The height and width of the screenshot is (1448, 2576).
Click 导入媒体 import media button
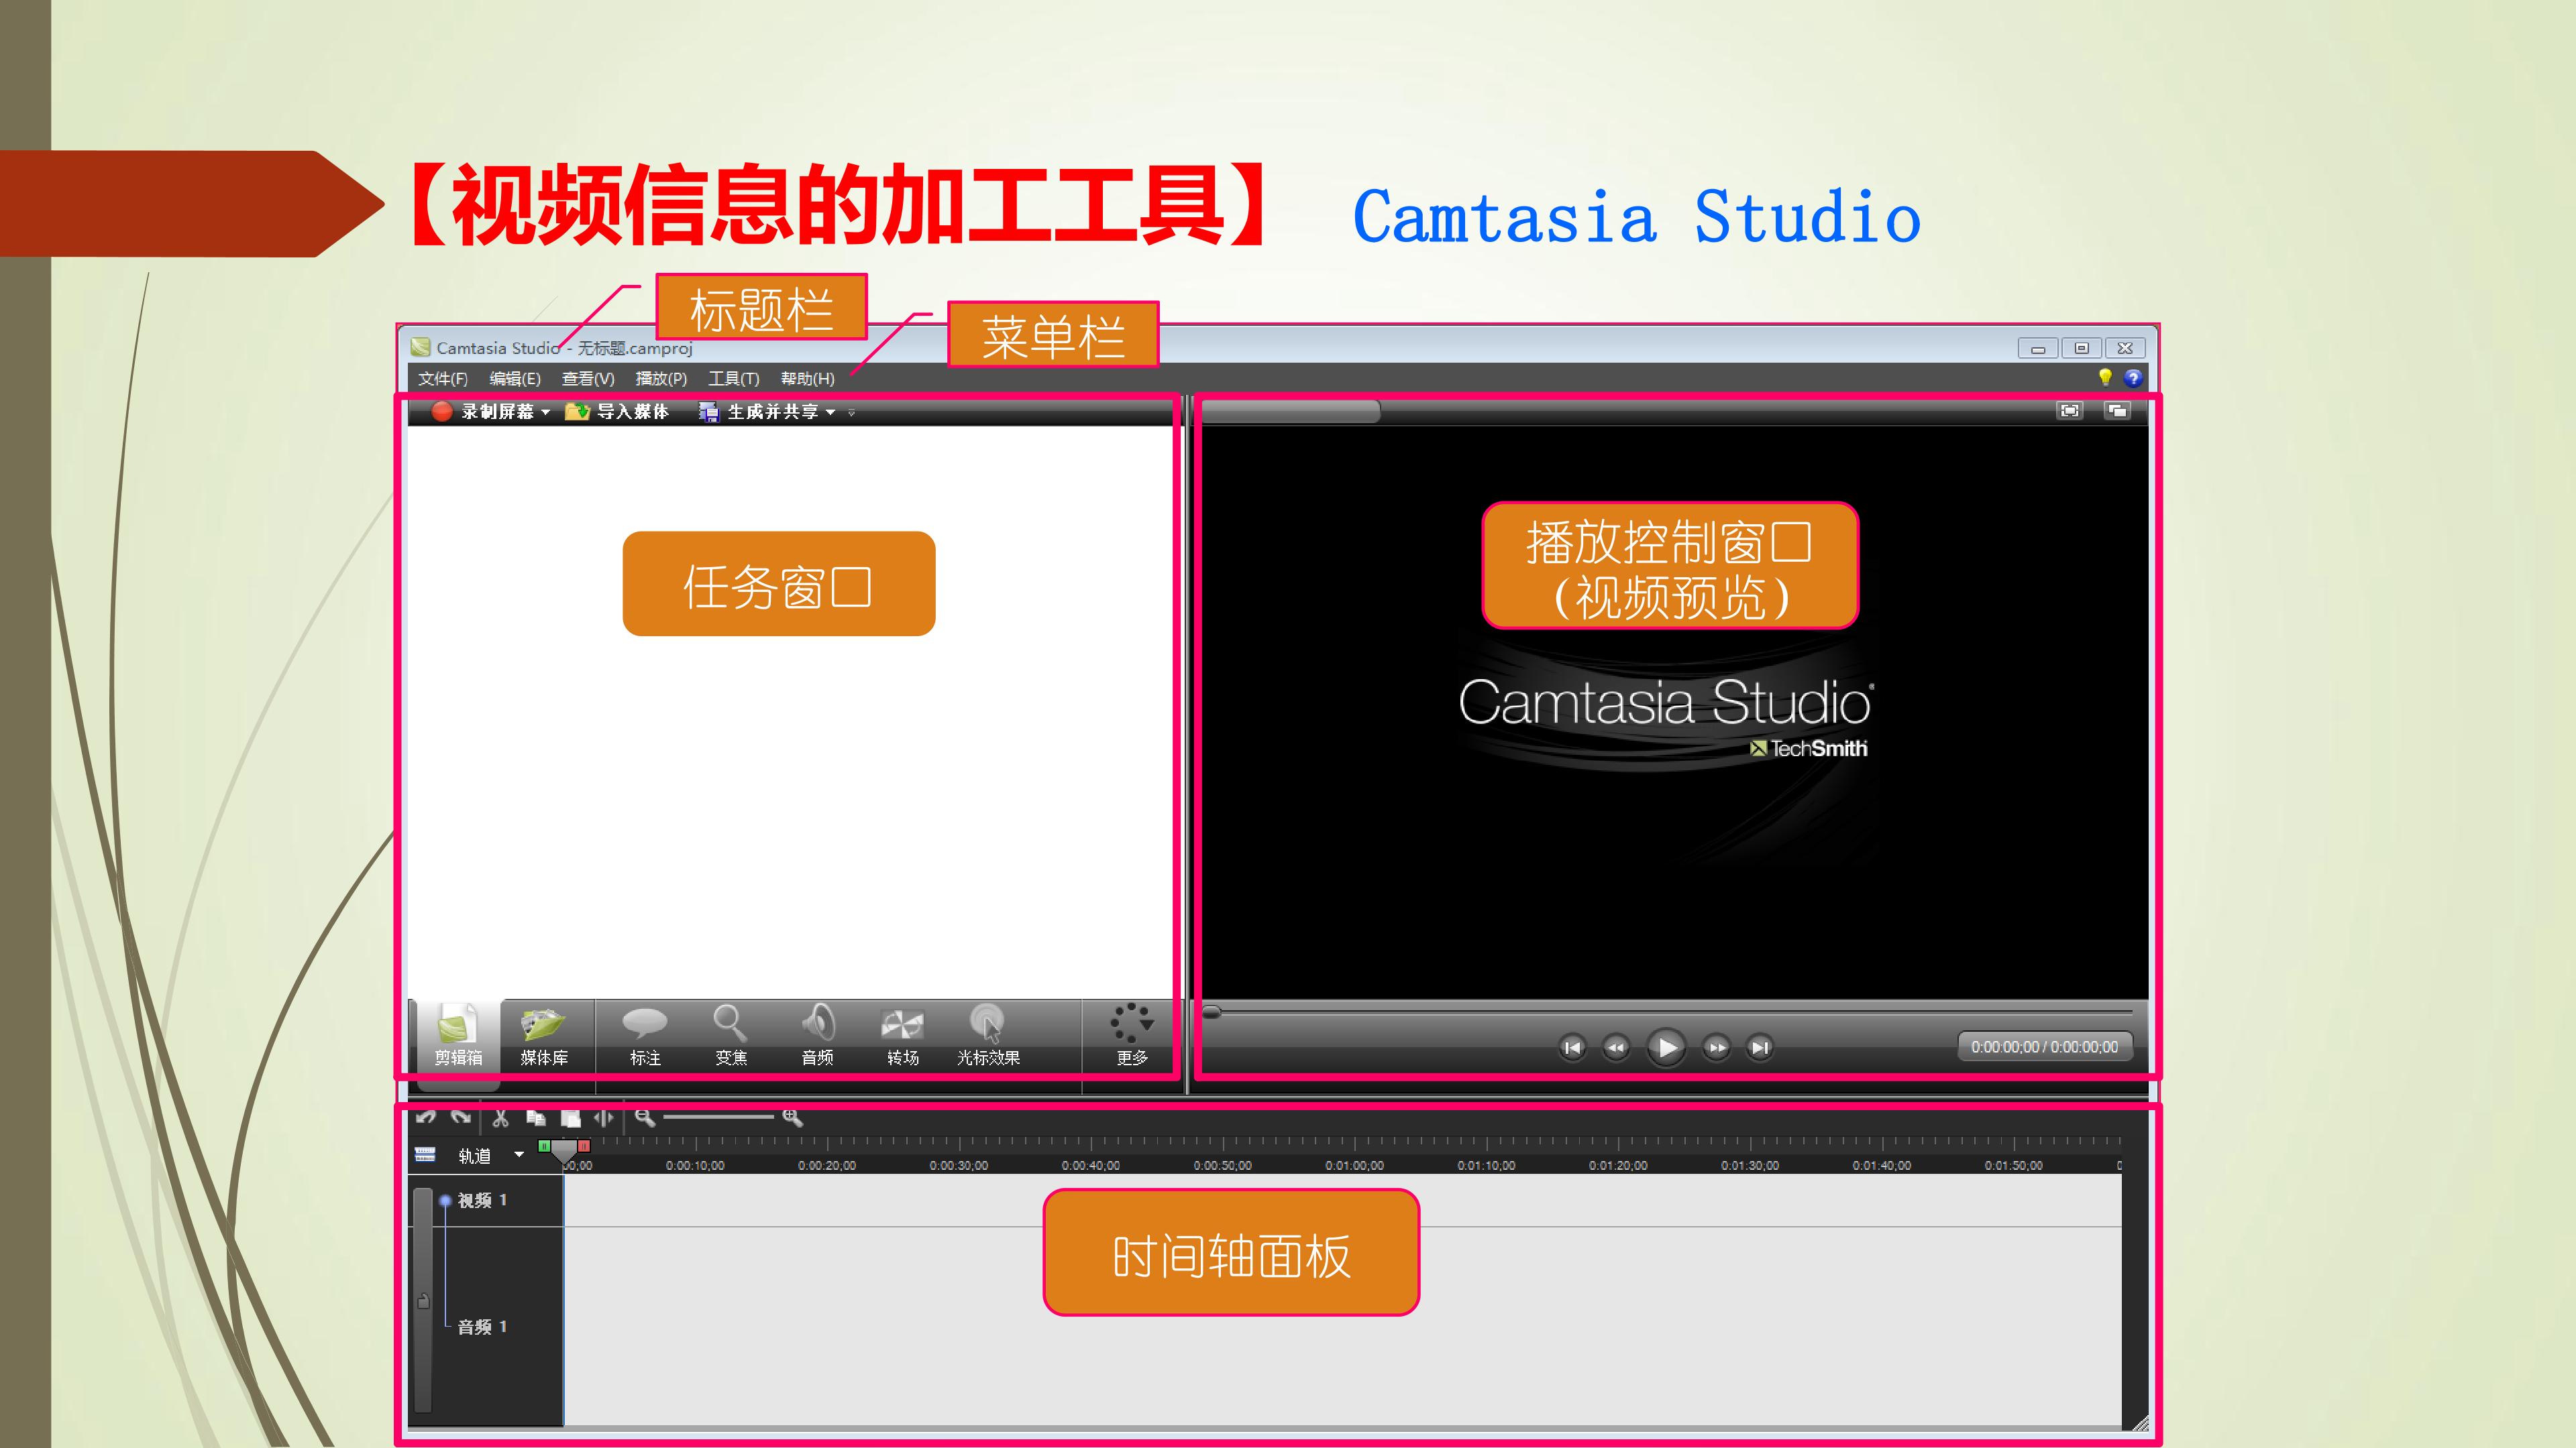point(617,412)
